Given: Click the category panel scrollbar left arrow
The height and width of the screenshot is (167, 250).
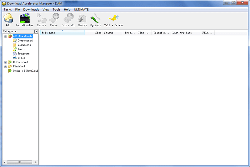Looking at the screenshot, I should (5, 162).
